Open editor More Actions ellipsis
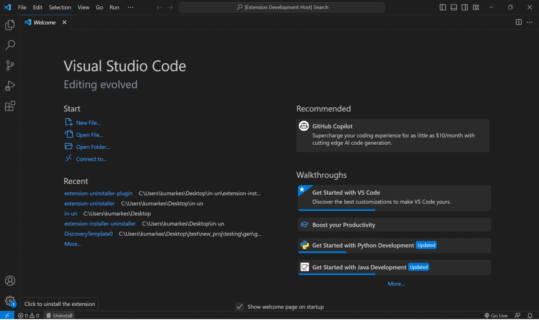539x320 pixels. point(530,22)
